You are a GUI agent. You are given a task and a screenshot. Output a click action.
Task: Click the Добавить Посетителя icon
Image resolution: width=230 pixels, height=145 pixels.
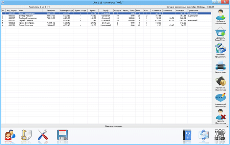pyautogui.click(x=220, y=15)
